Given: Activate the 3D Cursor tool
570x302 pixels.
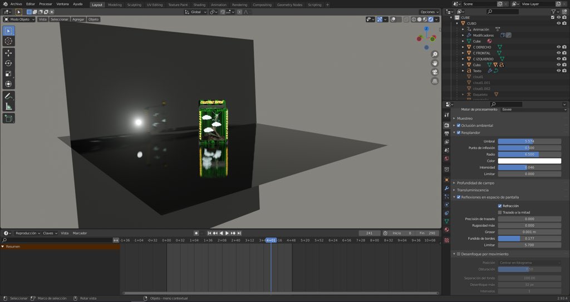Looking at the screenshot, I should (8, 41).
